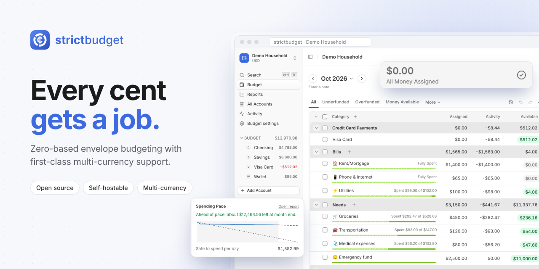This screenshot has width=539, height=269.
Task: Check the Rent/Mortgage checkbox
Action: (x=325, y=164)
